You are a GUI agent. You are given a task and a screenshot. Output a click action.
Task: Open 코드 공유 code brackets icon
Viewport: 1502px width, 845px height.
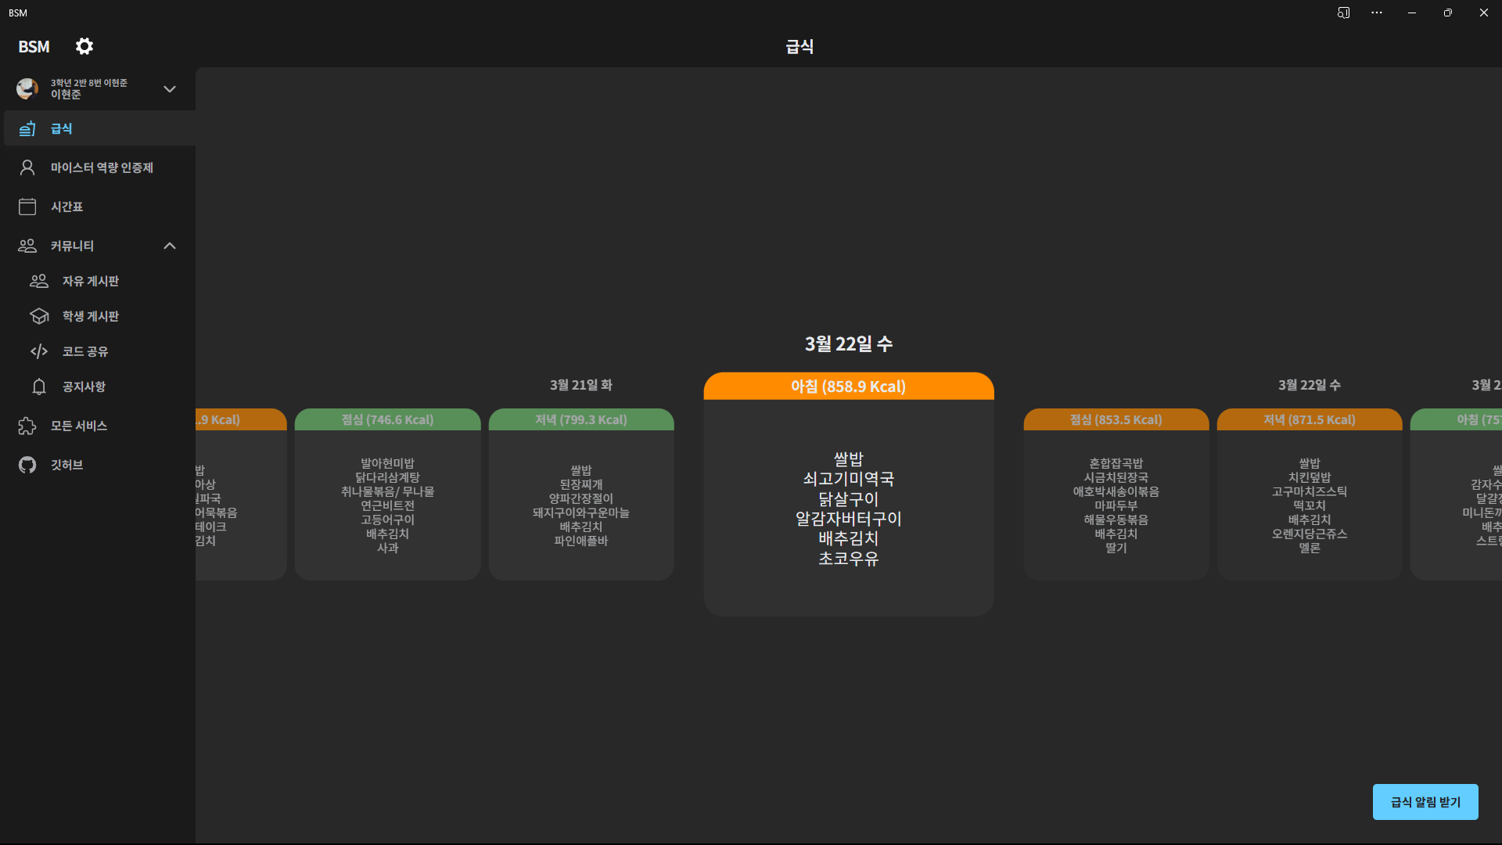pyautogui.click(x=39, y=351)
